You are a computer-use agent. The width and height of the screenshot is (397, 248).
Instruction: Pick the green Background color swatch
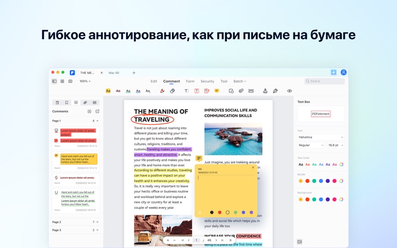(314, 199)
